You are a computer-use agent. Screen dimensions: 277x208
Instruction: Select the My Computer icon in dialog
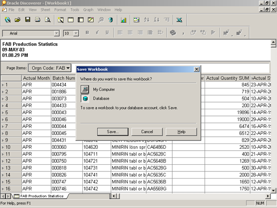tap(85, 90)
